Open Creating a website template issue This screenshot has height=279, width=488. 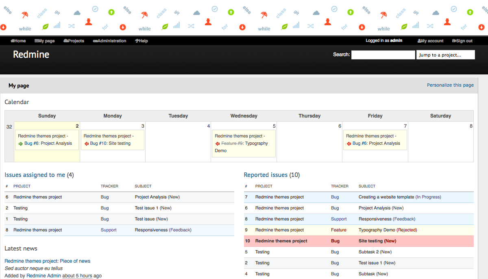pos(386,197)
